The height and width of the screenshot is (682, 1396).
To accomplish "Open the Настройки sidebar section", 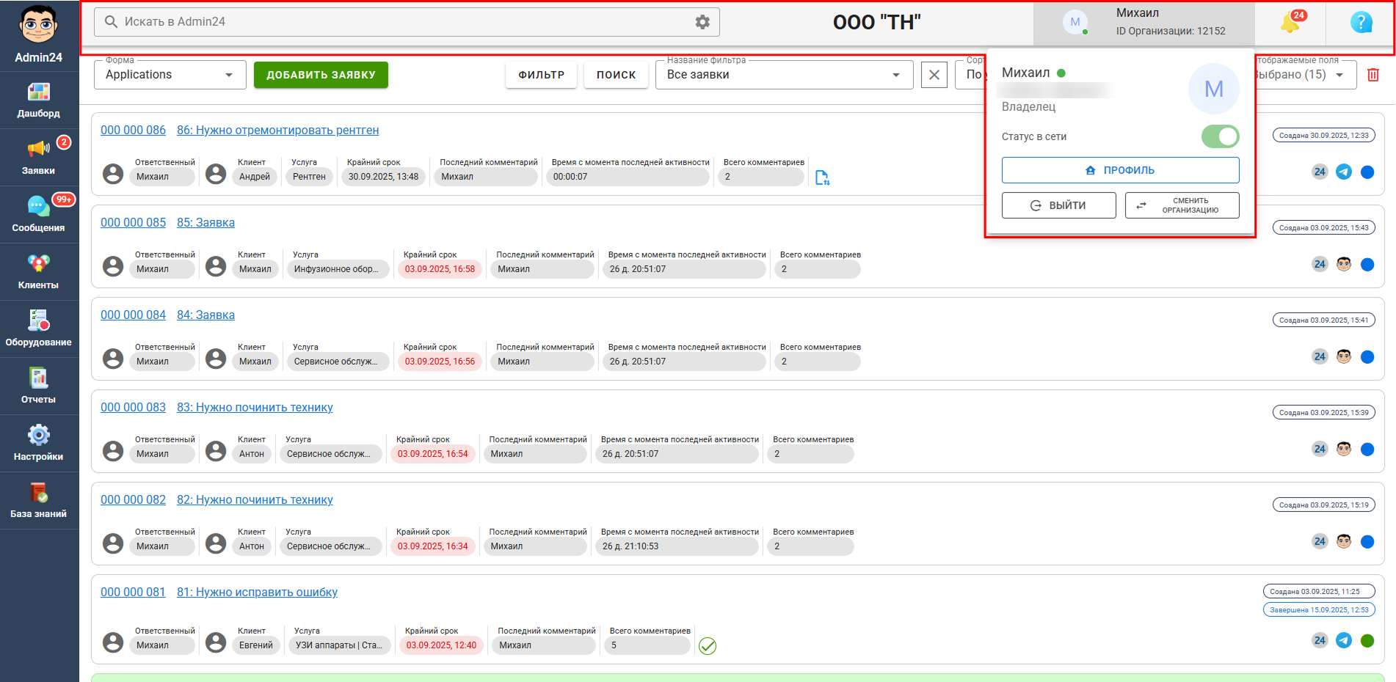I will 39,444.
